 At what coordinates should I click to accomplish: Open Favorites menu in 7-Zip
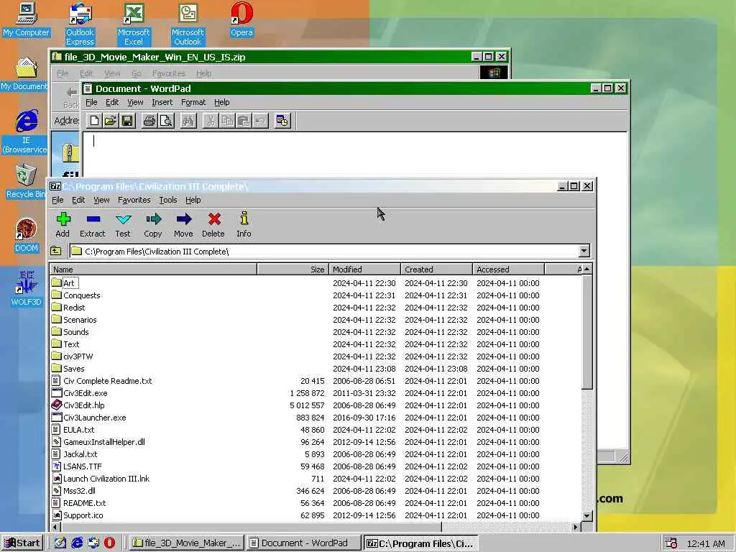pos(134,200)
